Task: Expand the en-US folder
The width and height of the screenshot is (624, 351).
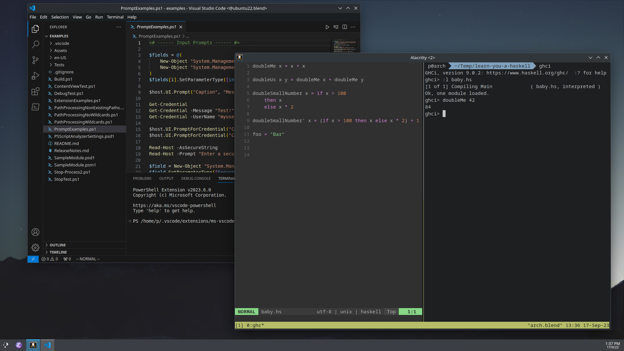Action: tap(84, 58)
